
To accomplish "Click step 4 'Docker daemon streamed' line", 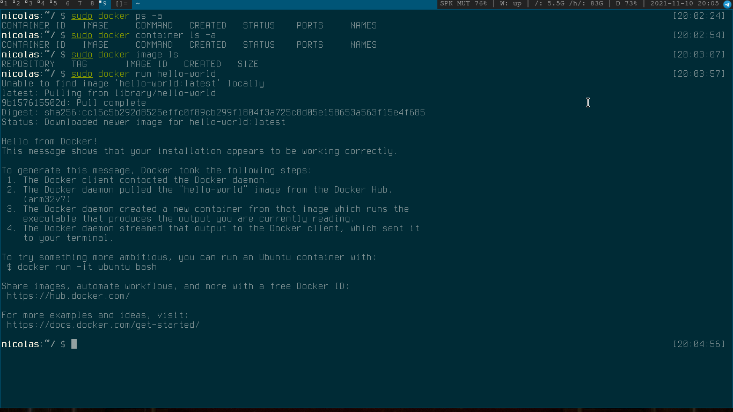I will (x=213, y=229).
